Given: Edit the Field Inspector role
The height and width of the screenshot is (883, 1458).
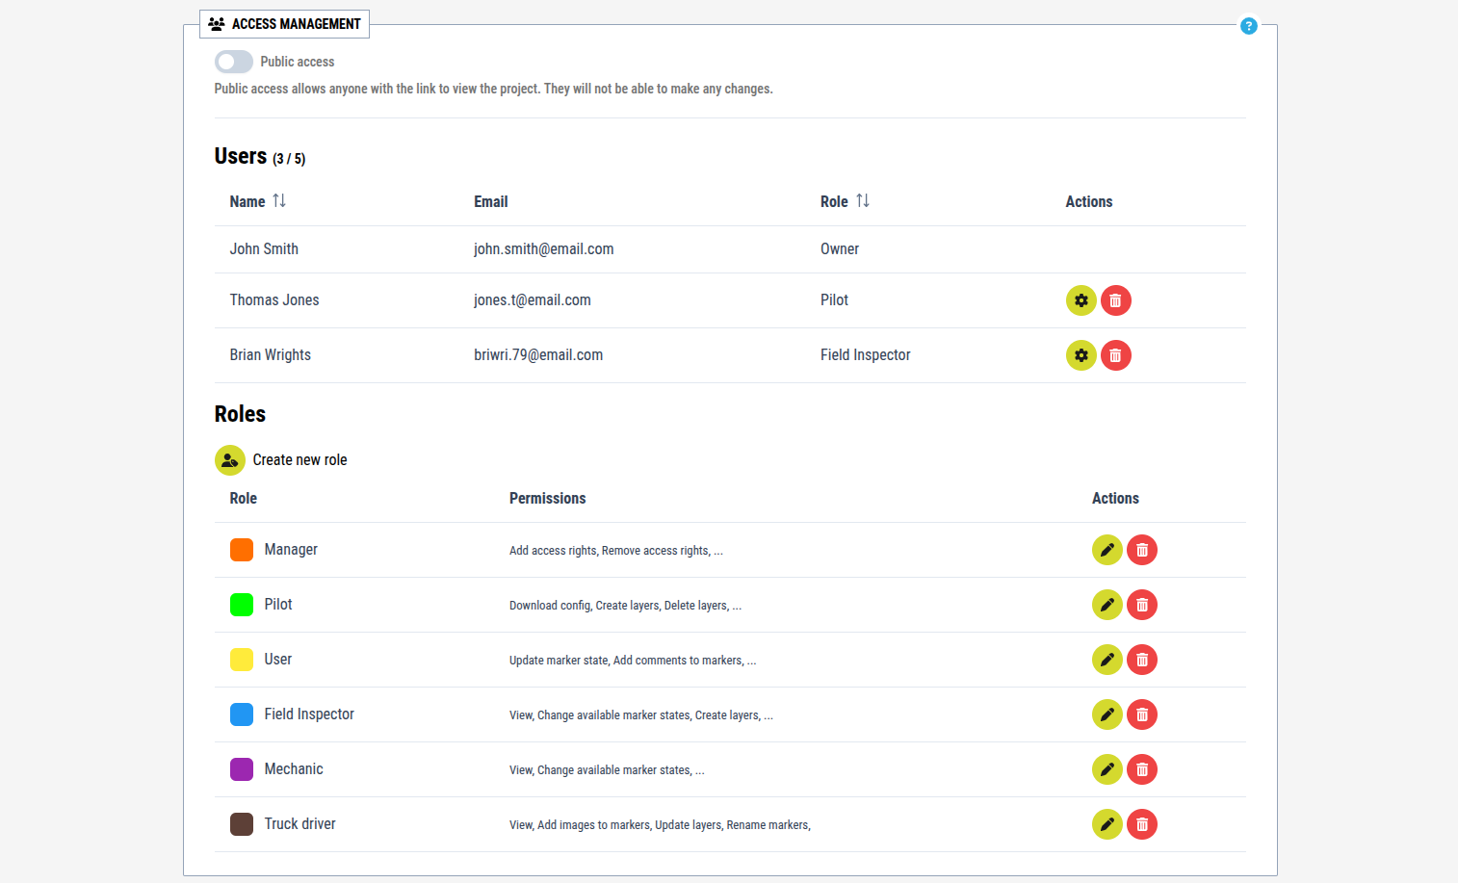Looking at the screenshot, I should click(1107, 714).
